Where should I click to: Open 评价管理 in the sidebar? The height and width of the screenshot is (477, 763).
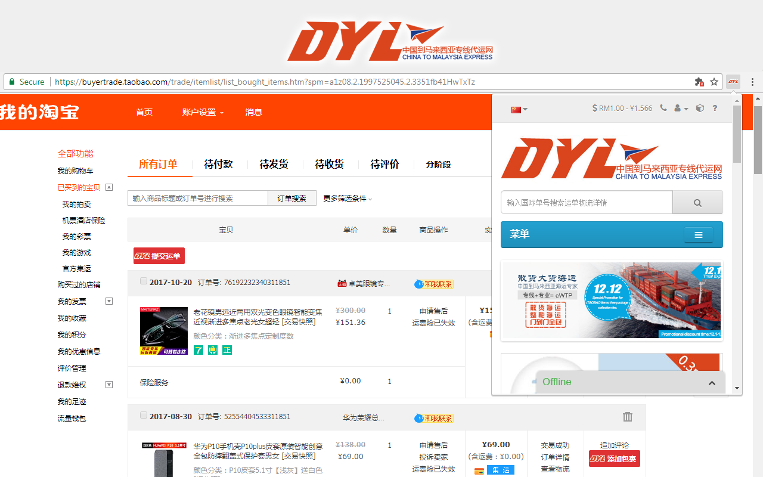click(x=72, y=368)
